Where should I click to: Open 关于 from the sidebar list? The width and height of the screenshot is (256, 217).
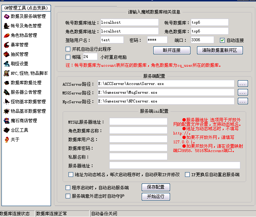(15, 140)
